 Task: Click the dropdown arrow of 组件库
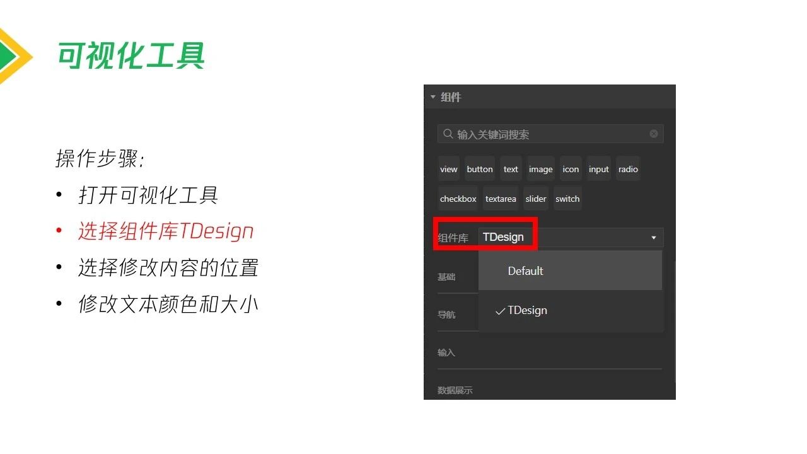coord(654,238)
